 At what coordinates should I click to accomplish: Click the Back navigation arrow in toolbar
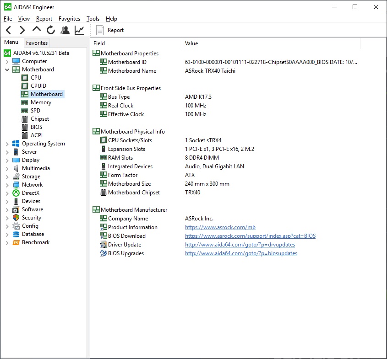tap(9, 30)
